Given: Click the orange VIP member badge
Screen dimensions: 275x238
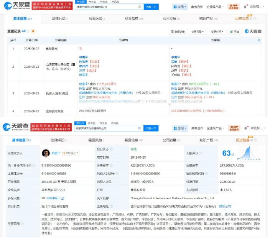Looking at the screenshot, I should click(x=234, y=7).
